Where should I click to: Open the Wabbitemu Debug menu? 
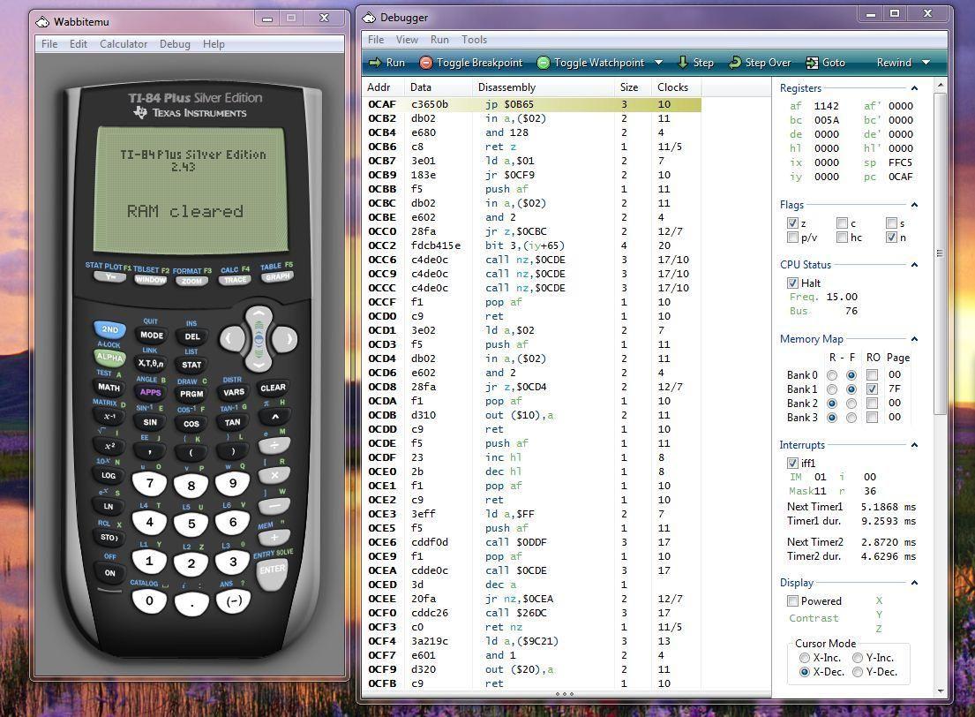click(x=175, y=43)
